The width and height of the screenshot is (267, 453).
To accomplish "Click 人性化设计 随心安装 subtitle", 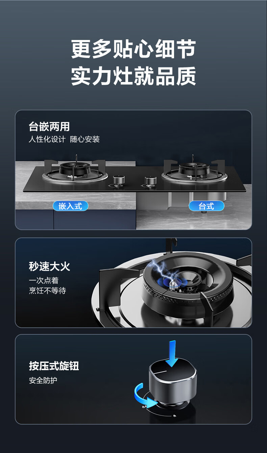I will (x=64, y=139).
